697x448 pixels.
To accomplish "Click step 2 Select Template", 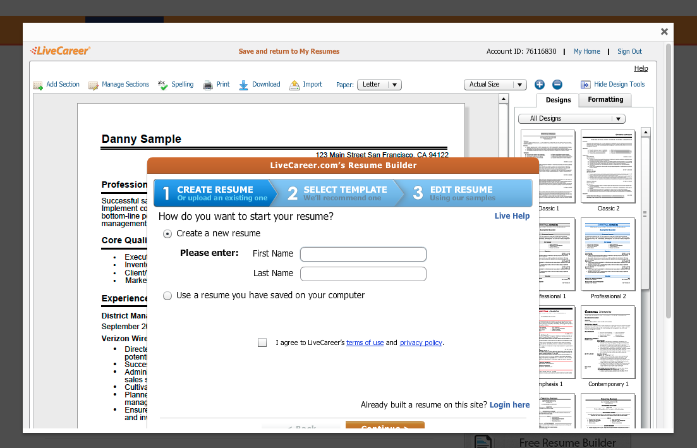I will 338,193.
